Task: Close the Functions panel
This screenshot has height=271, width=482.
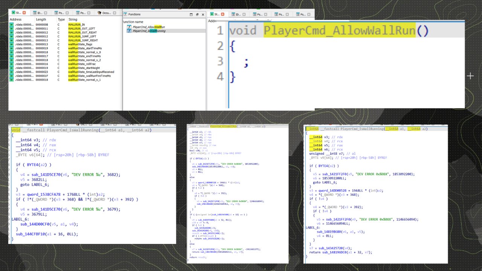Action: (x=203, y=14)
